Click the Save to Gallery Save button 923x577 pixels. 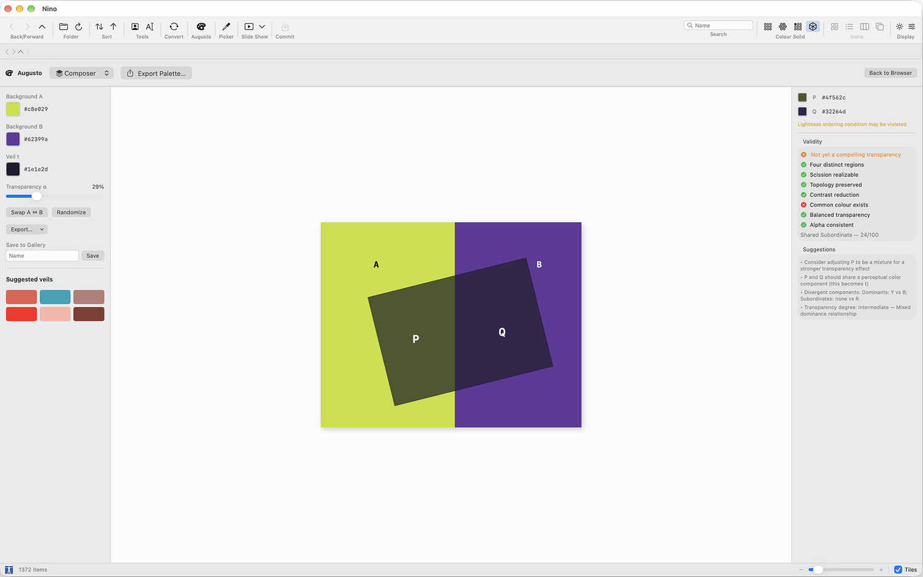tap(93, 256)
